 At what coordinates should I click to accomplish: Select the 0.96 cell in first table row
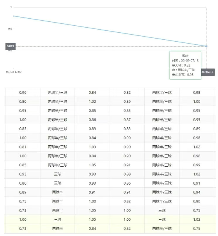[x=23, y=93]
